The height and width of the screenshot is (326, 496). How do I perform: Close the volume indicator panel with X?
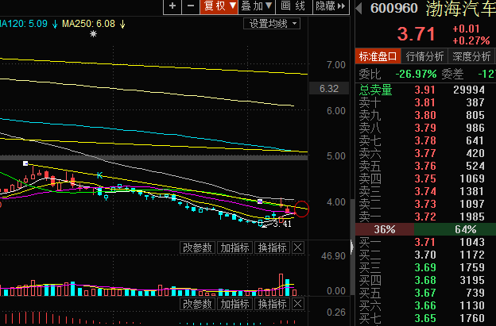point(297,247)
